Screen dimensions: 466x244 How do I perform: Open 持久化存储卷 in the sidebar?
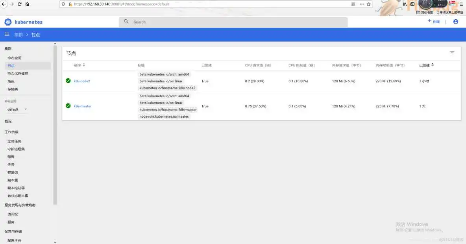click(x=18, y=74)
